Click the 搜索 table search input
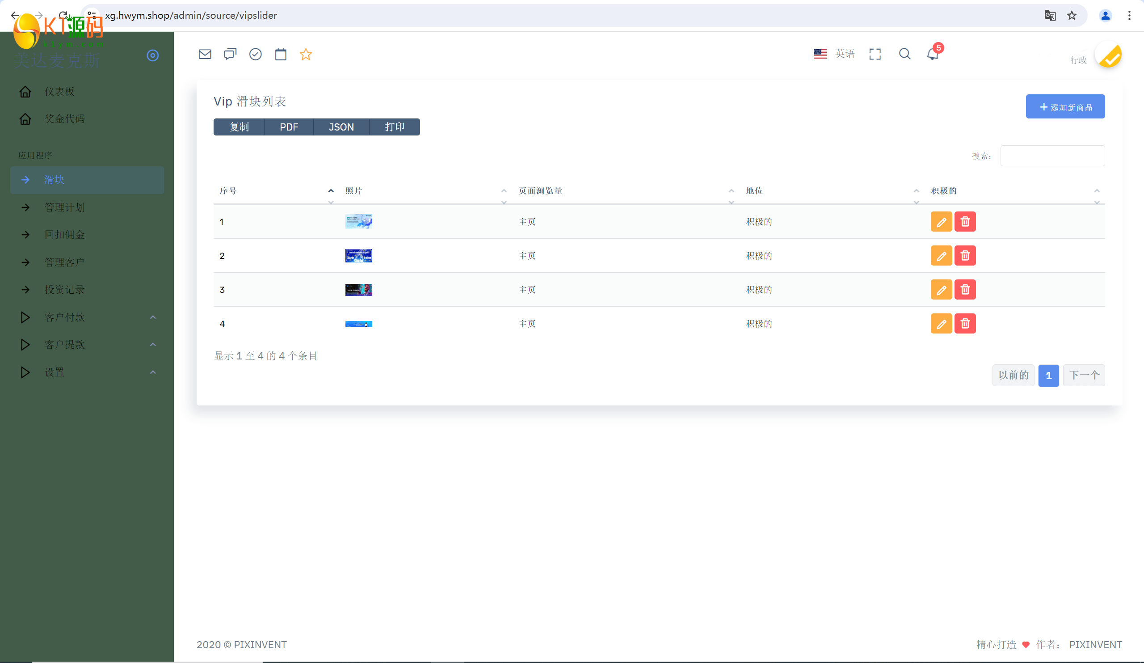This screenshot has width=1144, height=663. [1052, 156]
